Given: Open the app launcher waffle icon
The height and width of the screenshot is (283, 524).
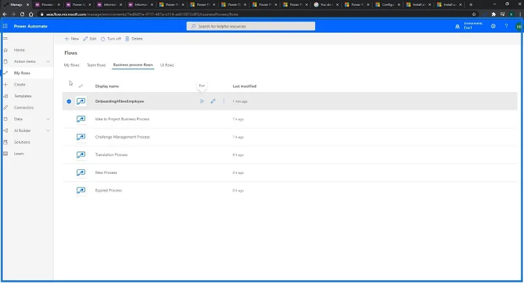Looking at the screenshot, I should 5,26.
